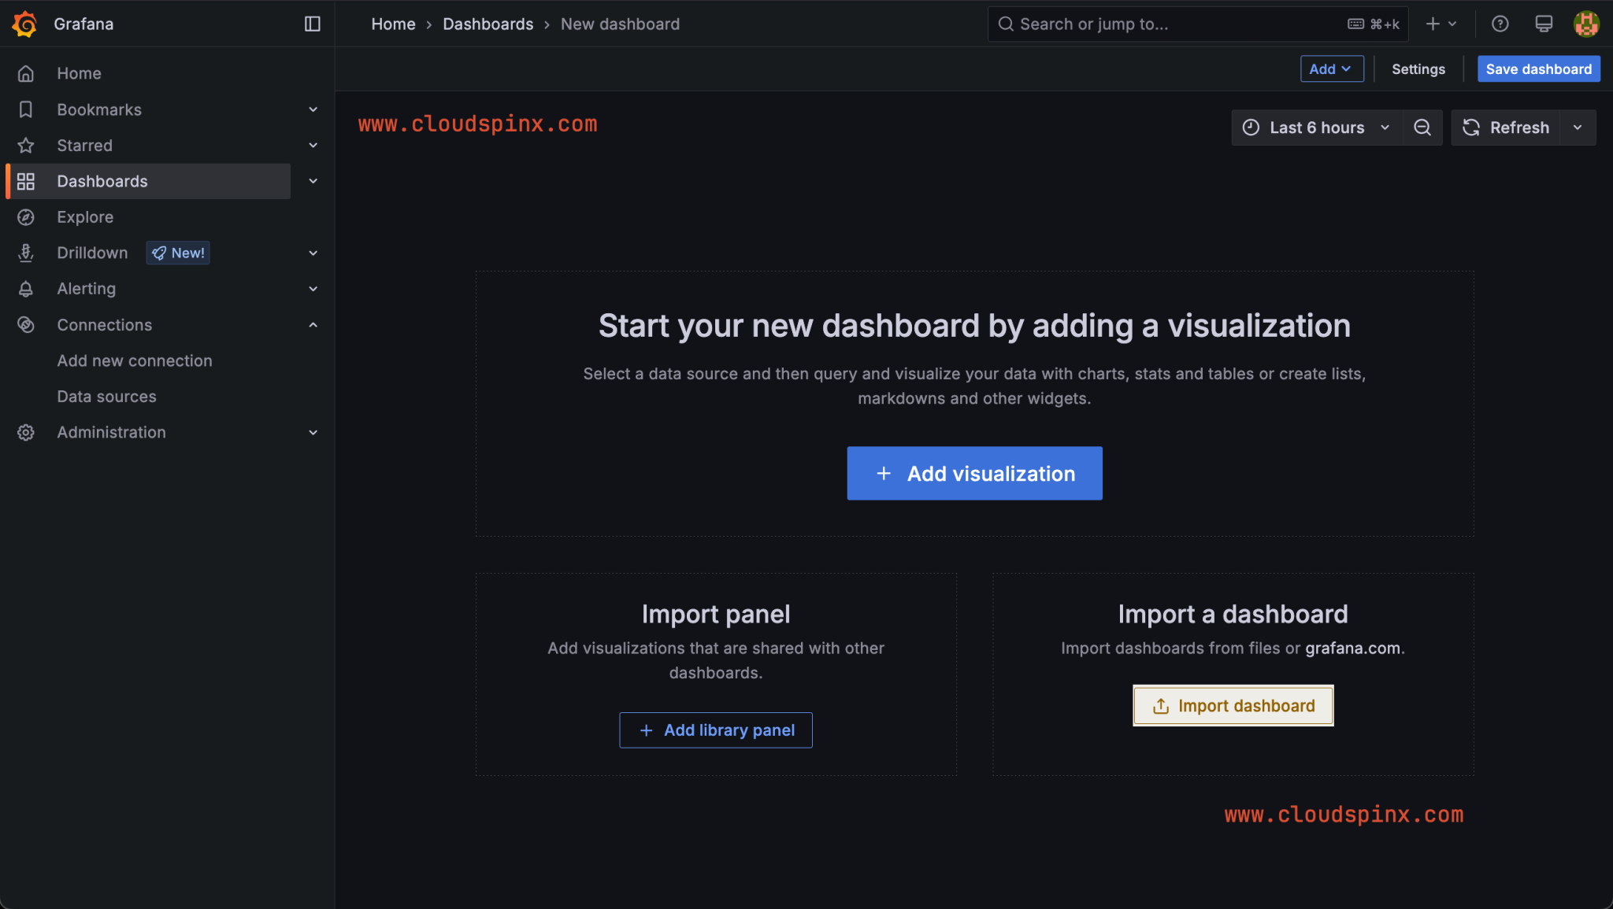This screenshot has width=1613, height=909.
Task: Click the Home icon in the sidebar
Action: pyautogui.click(x=26, y=72)
